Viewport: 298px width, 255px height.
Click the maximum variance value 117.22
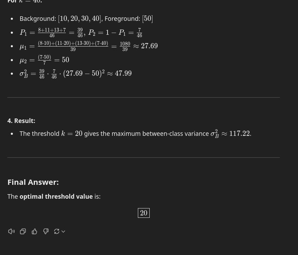[x=240, y=133]
